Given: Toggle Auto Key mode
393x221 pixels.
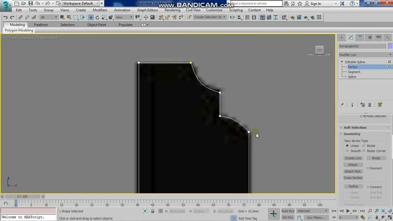Looking at the screenshot, I should tap(288, 211).
